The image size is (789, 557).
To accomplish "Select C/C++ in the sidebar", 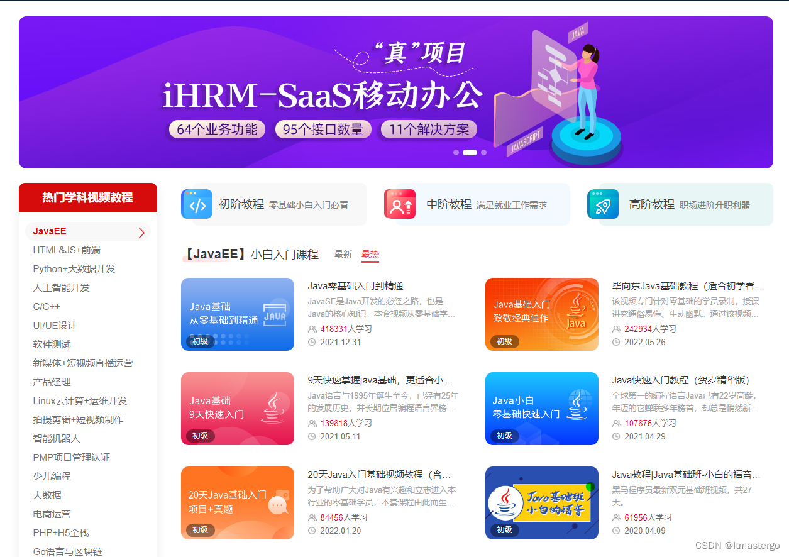I will tap(47, 307).
